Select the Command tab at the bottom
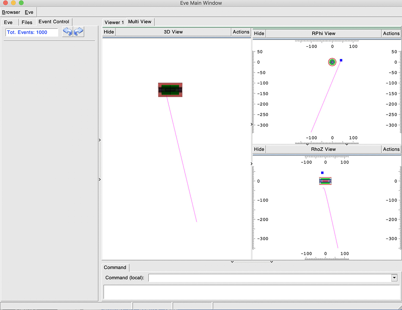The width and height of the screenshot is (402, 310). 115,268
